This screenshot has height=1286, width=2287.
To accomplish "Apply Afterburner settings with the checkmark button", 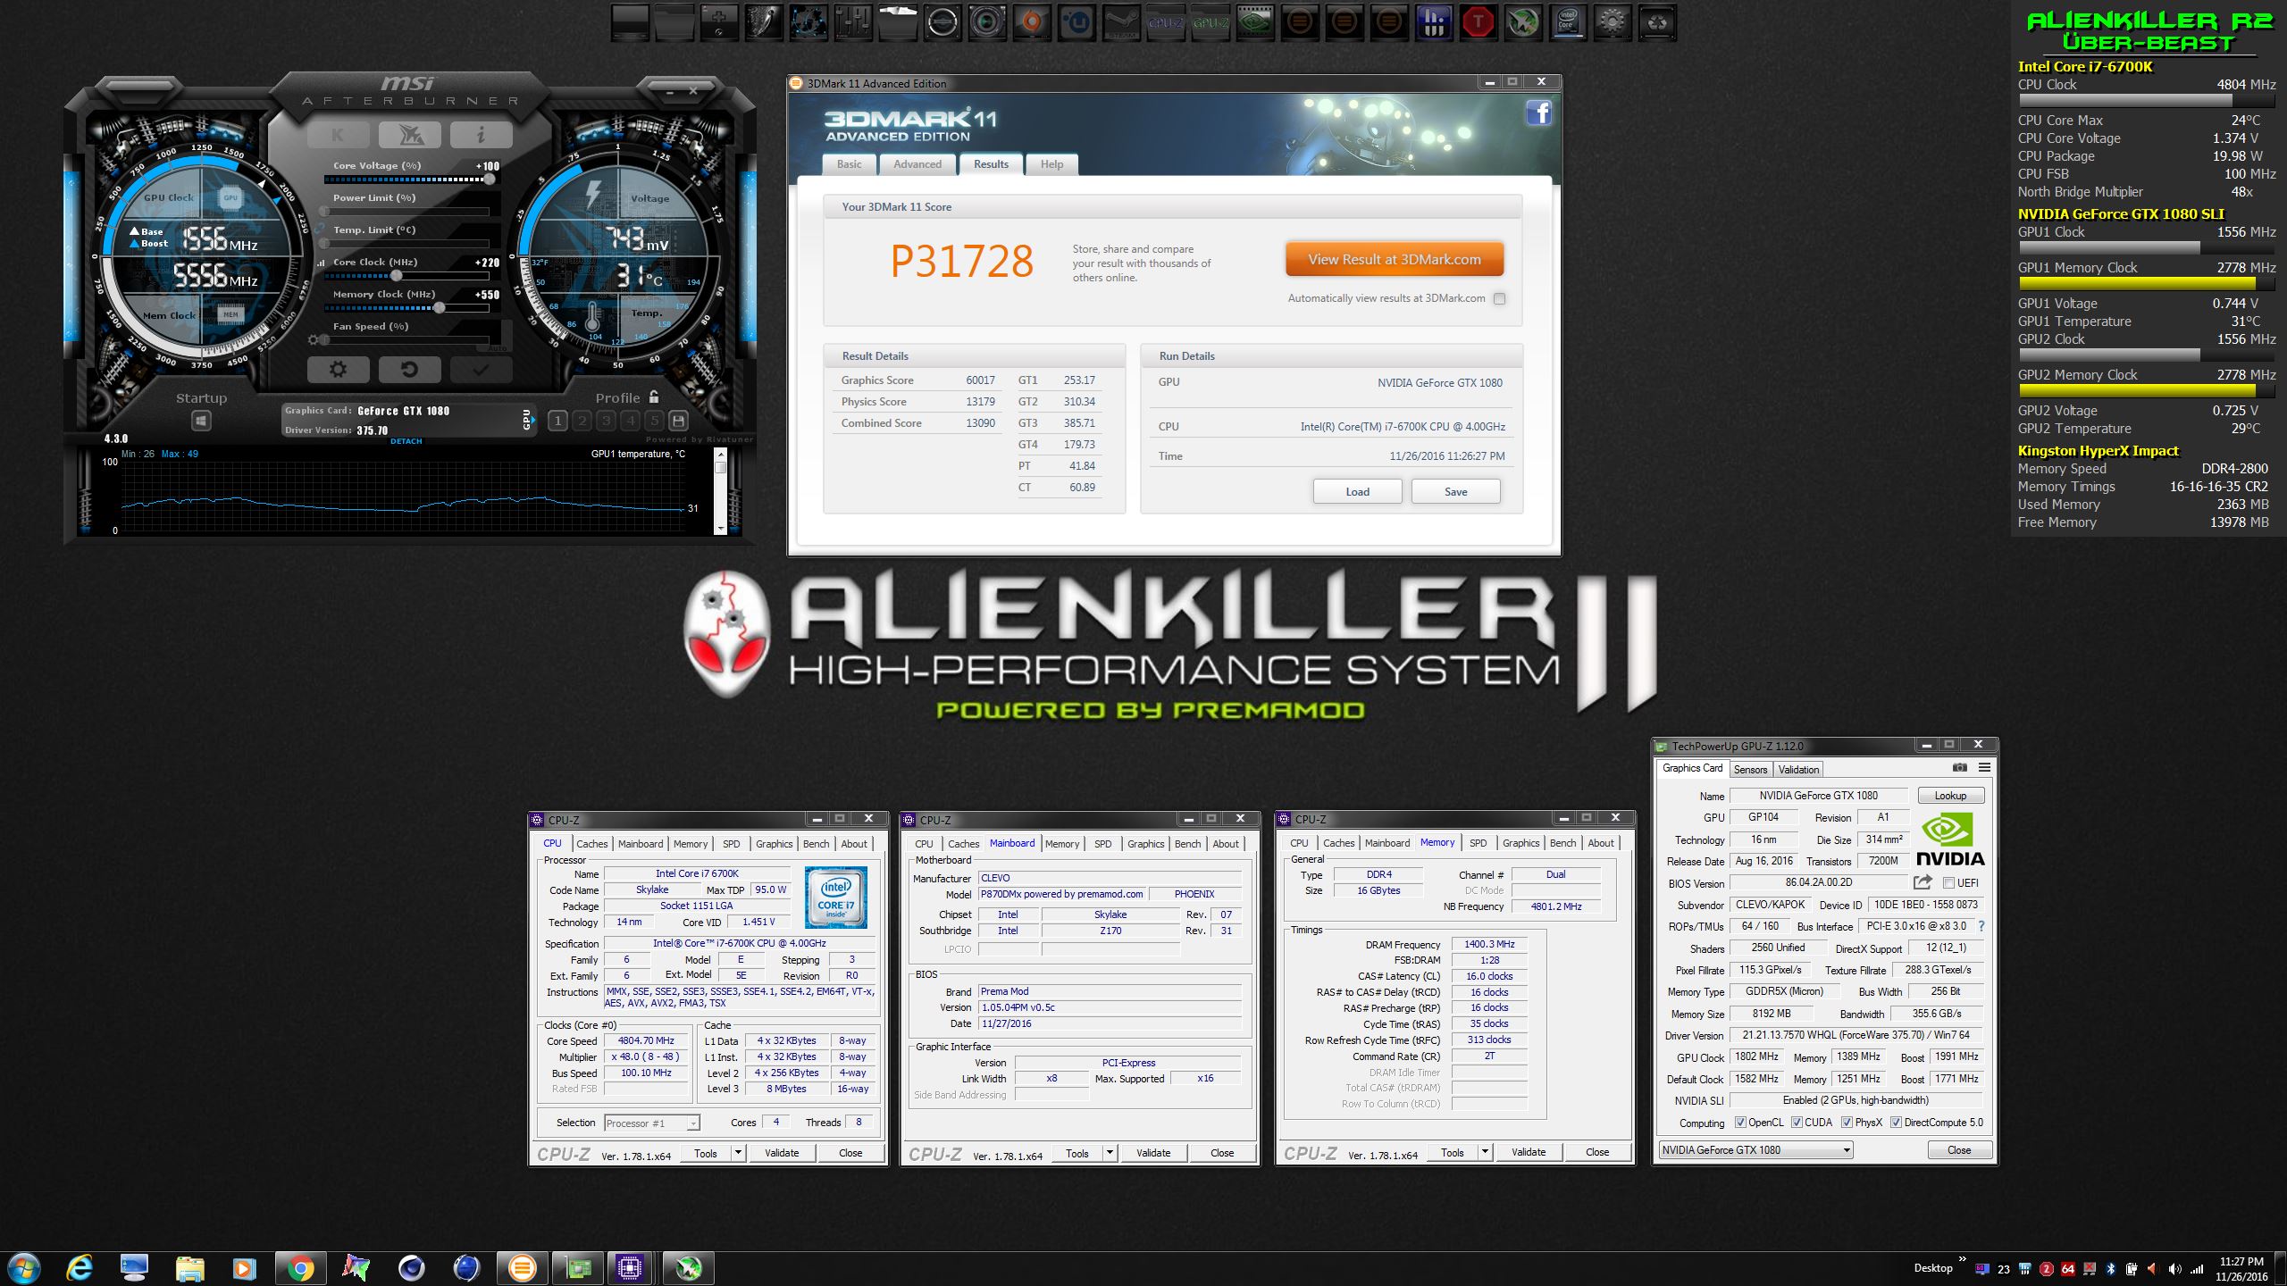I will click(x=481, y=369).
